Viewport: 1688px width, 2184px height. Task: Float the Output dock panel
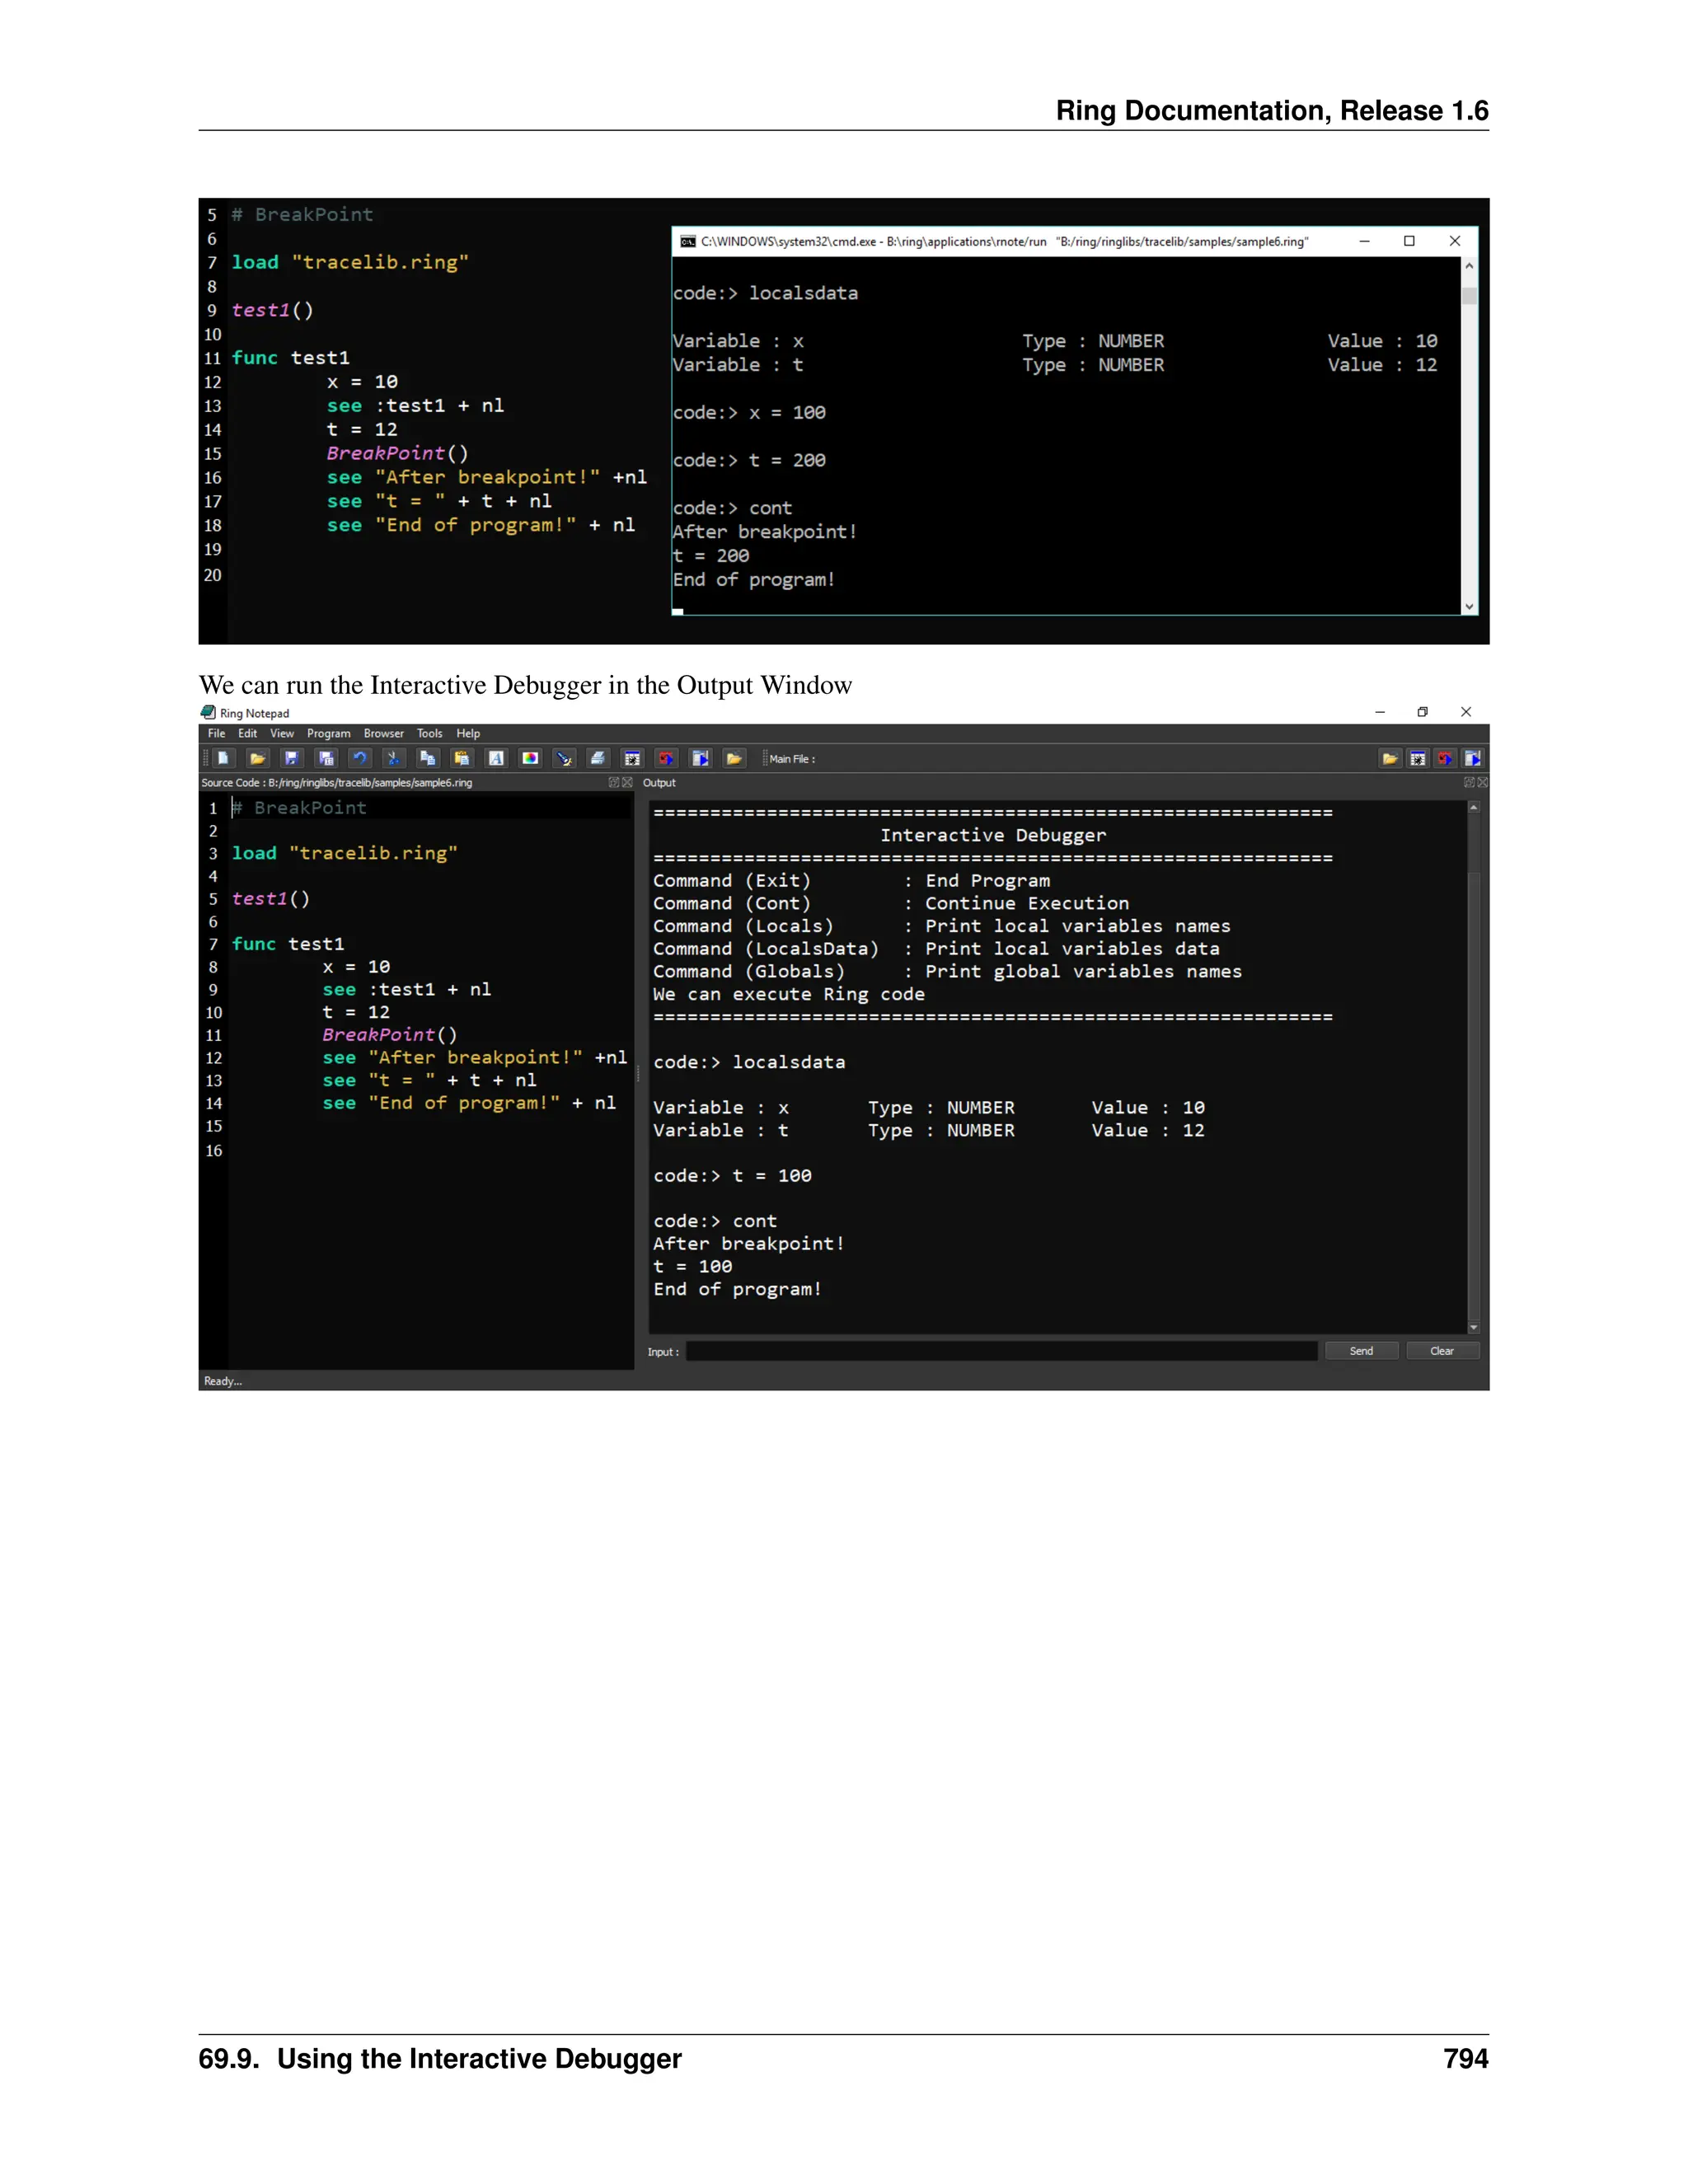pyautogui.click(x=1469, y=782)
